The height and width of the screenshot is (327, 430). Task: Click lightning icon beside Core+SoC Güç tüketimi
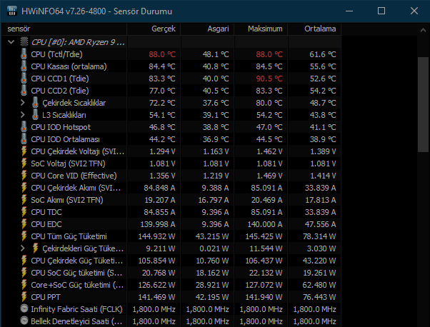(x=24, y=285)
